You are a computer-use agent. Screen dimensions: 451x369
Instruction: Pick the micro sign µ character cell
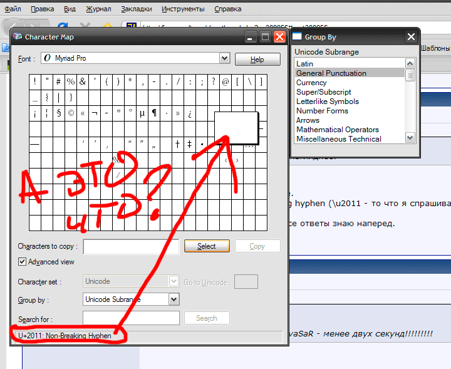pos(142,113)
